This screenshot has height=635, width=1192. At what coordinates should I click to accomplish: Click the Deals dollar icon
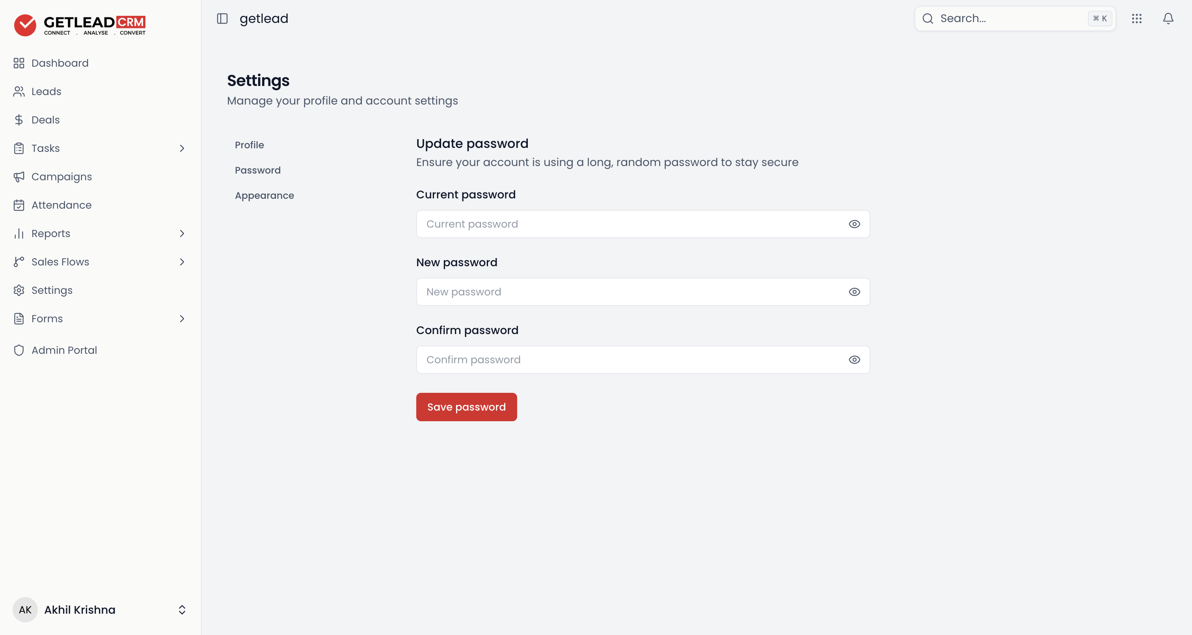19,120
